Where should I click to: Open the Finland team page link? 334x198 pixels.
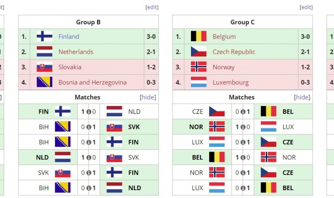click(x=69, y=36)
